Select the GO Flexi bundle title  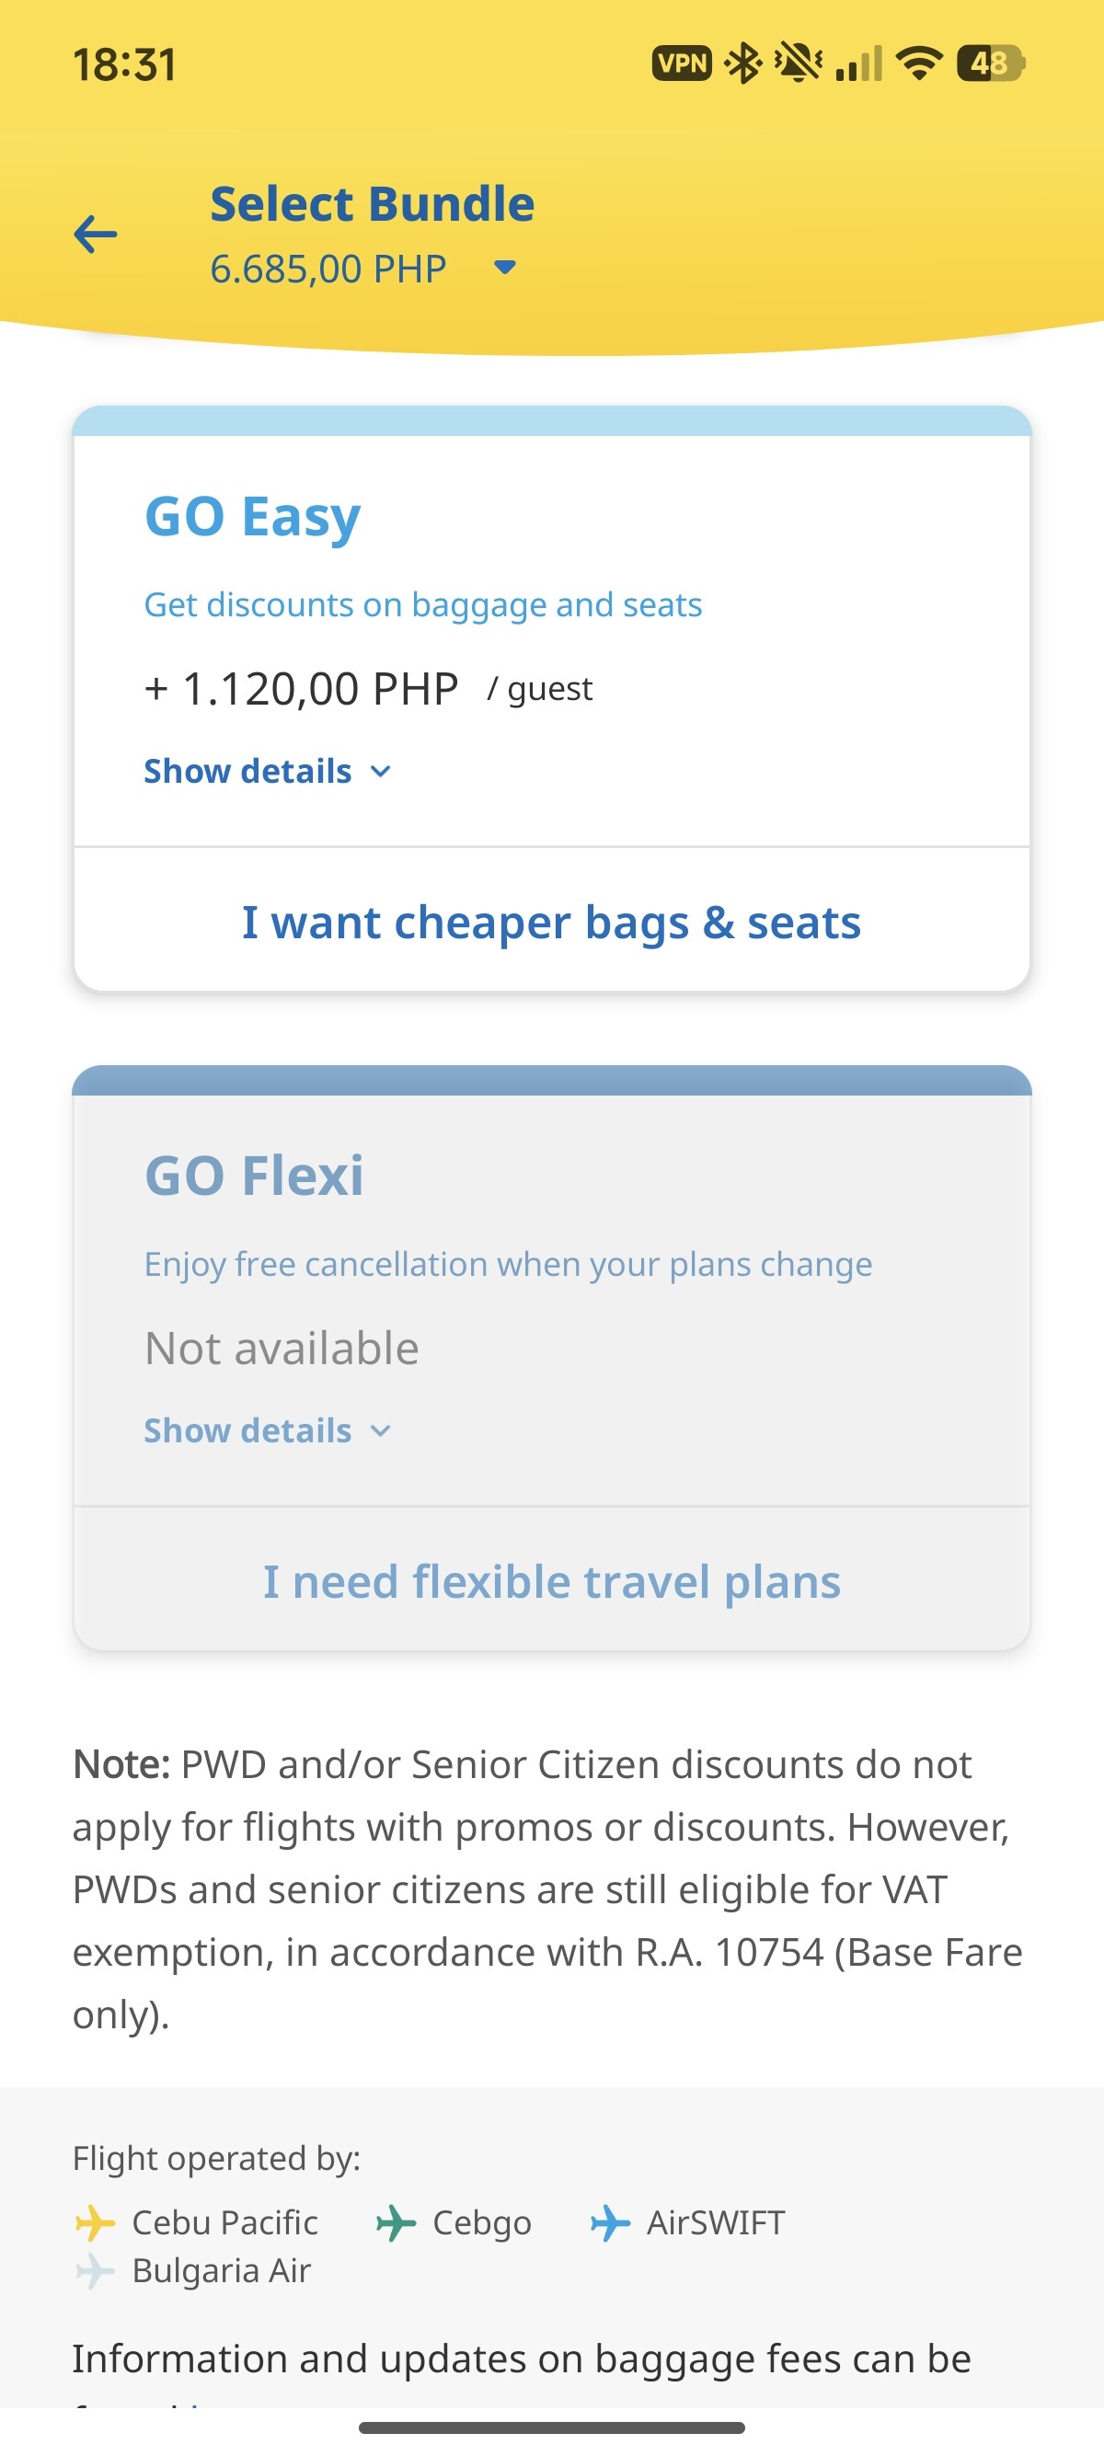pos(254,1175)
